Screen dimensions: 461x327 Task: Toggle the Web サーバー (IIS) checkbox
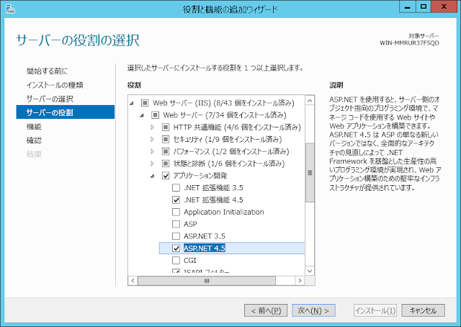[x=145, y=103]
